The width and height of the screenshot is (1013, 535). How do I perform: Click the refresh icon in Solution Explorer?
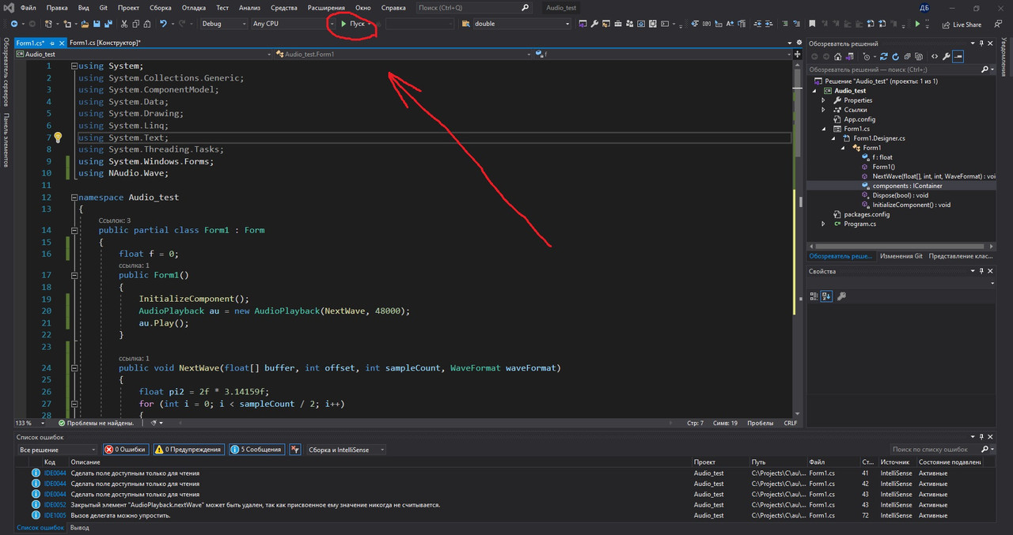[895, 57]
